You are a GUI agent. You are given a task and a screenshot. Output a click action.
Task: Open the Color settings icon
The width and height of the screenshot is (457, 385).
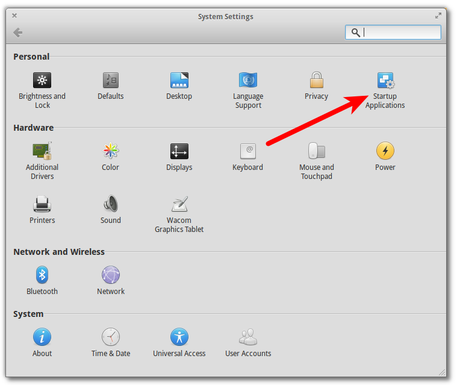(111, 151)
